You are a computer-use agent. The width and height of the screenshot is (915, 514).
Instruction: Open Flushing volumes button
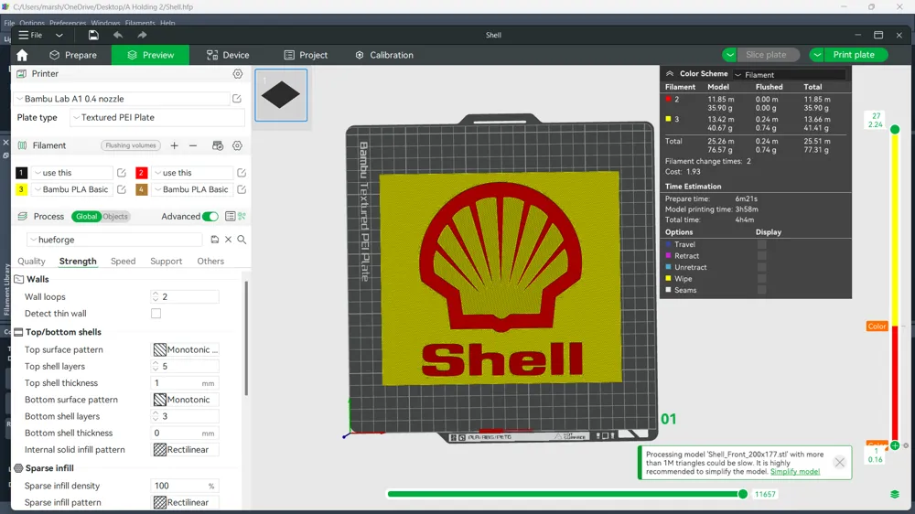pyautogui.click(x=131, y=145)
